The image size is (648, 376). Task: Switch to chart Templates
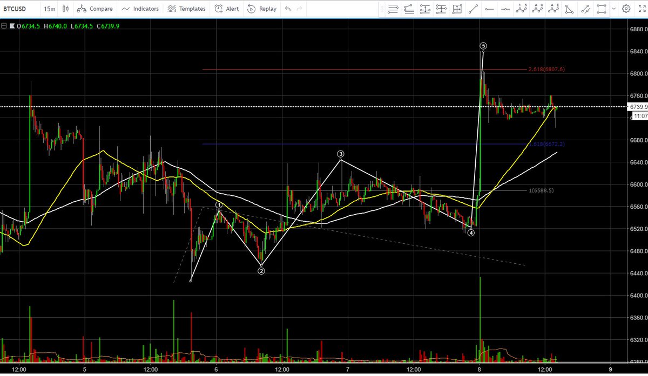coord(186,9)
